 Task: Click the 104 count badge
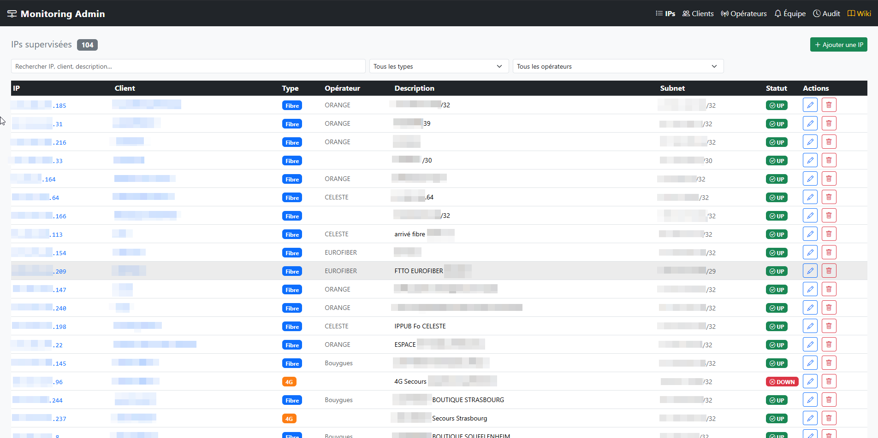87,45
